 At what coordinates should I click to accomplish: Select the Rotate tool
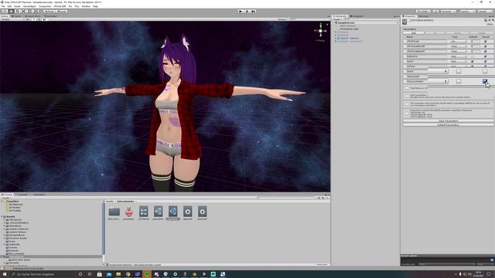17,11
